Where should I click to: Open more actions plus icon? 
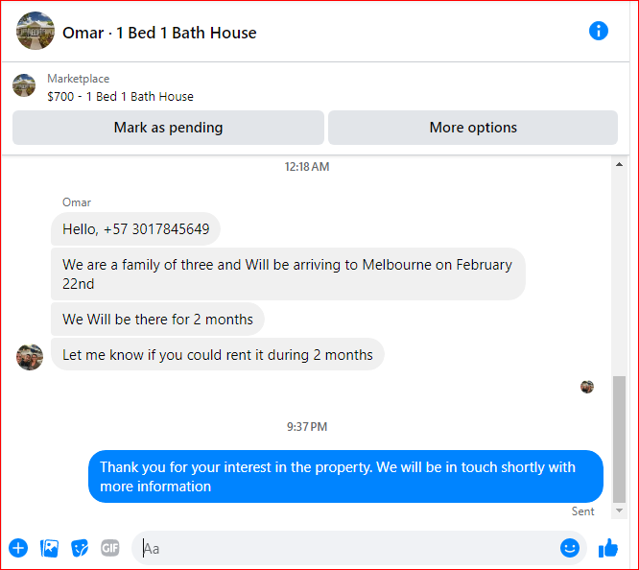point(18,548)
